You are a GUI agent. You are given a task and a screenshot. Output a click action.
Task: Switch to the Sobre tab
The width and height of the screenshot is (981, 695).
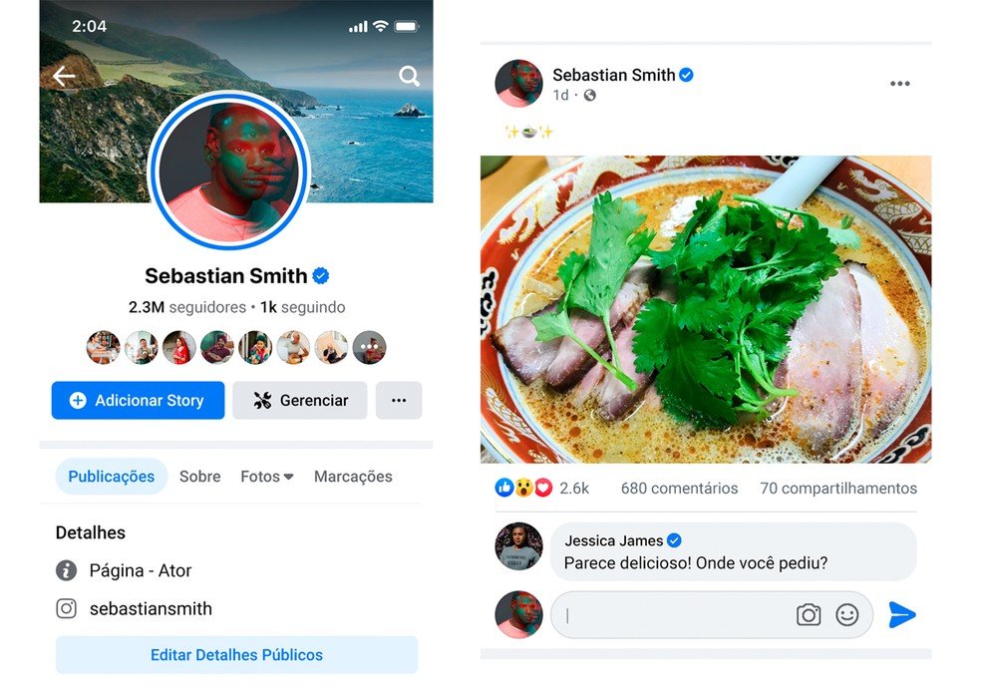tap(199, 477)
